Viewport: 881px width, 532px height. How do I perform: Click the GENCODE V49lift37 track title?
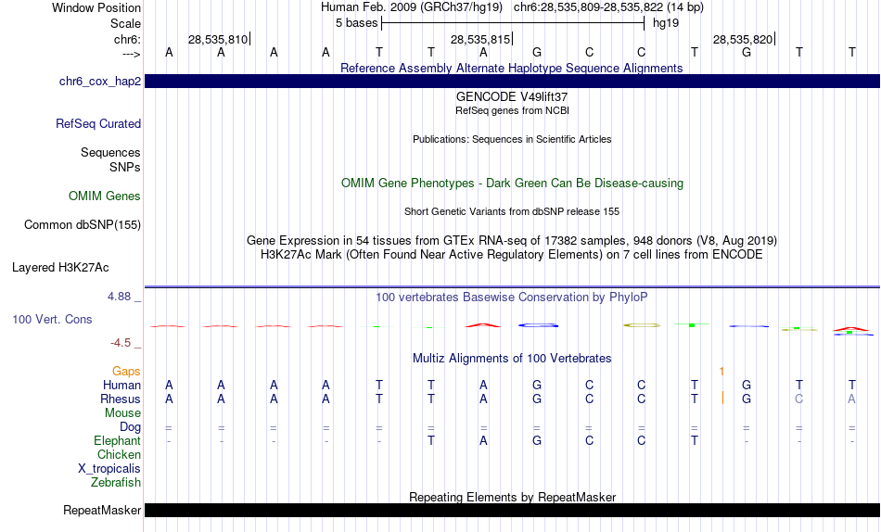[512, 96]
